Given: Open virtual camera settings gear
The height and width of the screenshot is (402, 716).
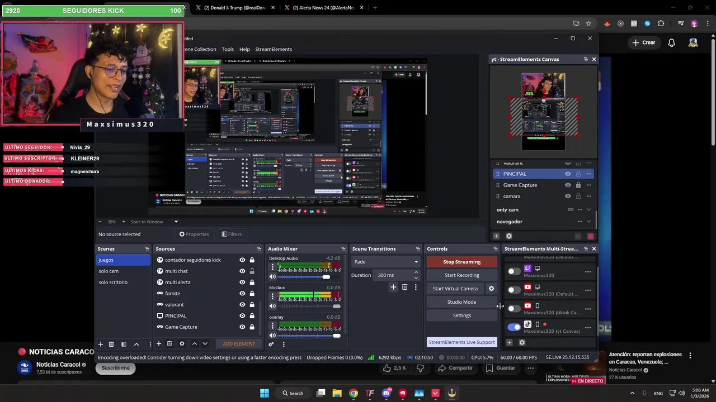Looking at the screenshot, I should click(x=491, y=289).
